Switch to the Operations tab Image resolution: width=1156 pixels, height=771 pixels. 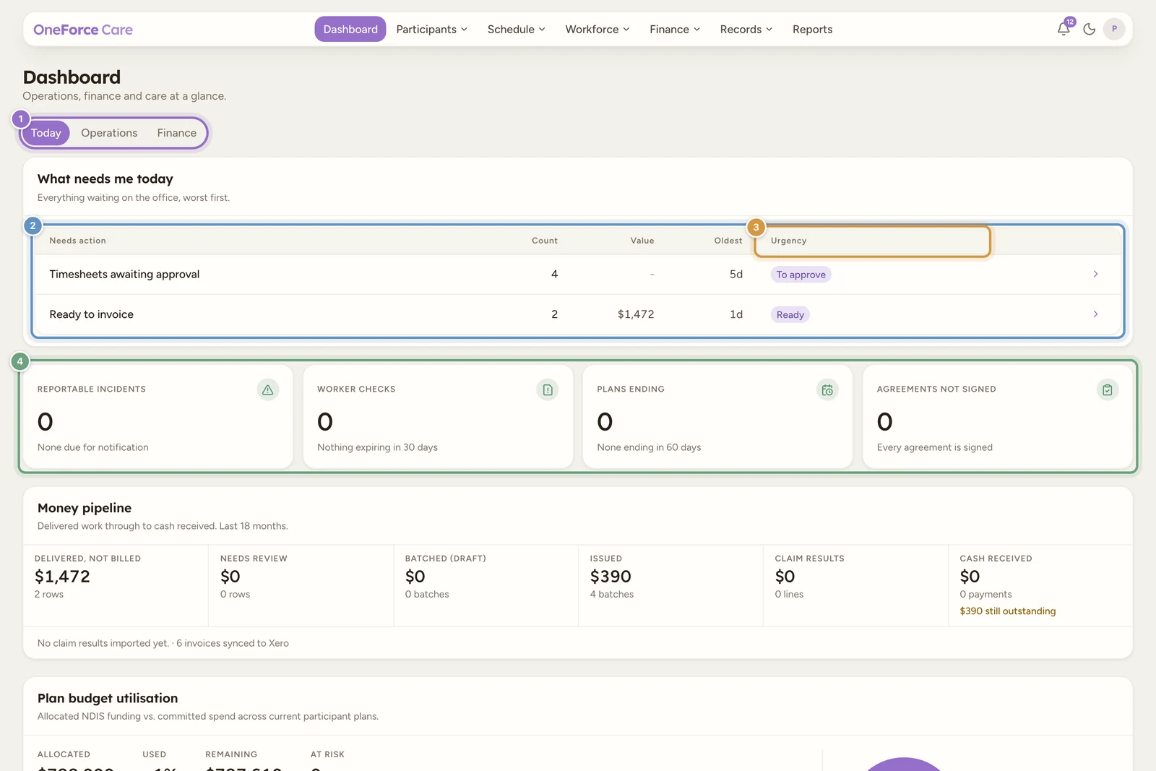point(109,133)
